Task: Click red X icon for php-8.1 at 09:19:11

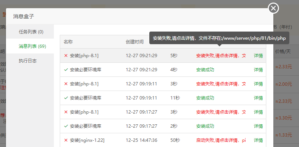Action: pos(66,84)
